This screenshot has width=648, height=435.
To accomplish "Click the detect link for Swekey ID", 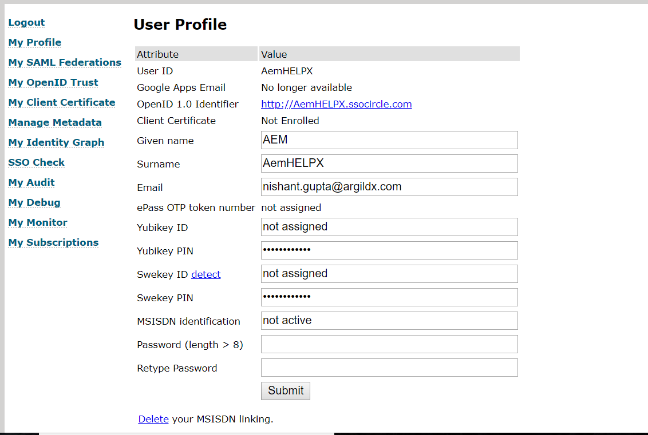I will (x=206, y=274).
